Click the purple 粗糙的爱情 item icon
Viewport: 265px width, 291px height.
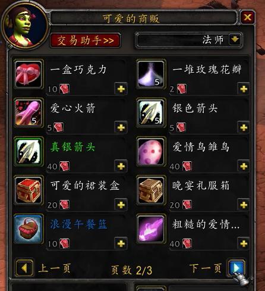151,229
